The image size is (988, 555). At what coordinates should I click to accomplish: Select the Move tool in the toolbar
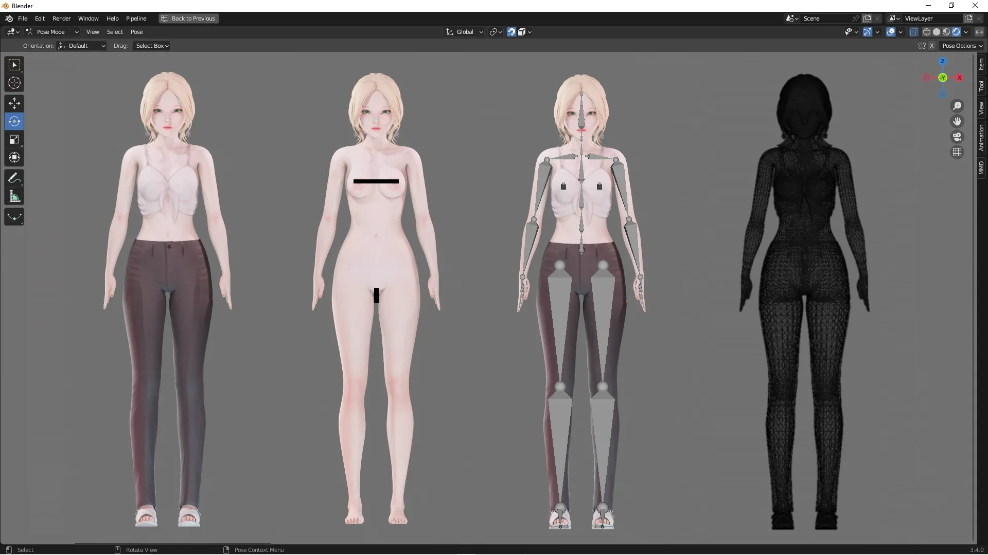[14, 103]
